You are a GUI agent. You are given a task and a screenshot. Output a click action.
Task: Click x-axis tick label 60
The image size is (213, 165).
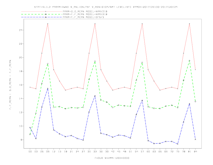coord(148,152)
